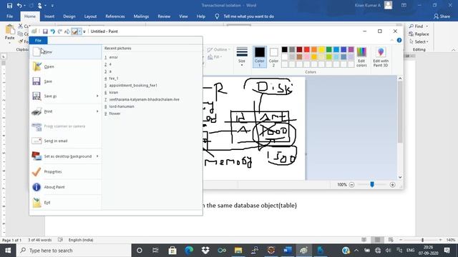The height and width of the screenshot is (257, 458).
Task: Open Word References tab
Action: 115,16
